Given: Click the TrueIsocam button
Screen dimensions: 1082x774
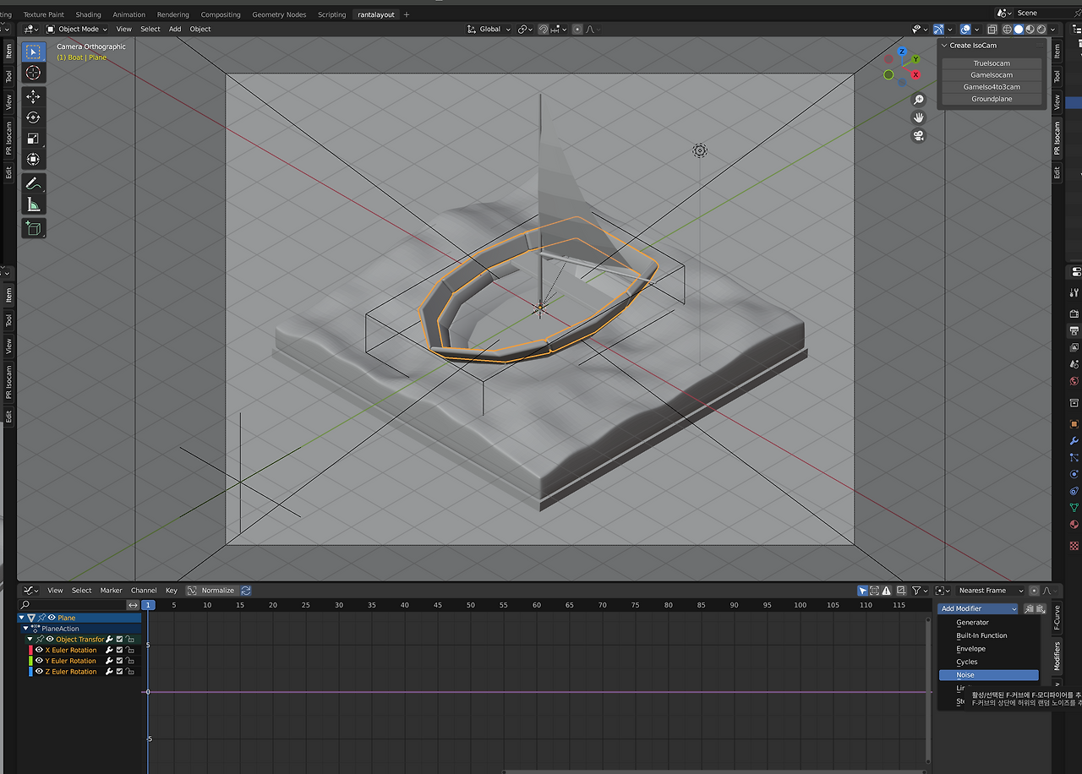Looking at the screenshot, I should tap(992, 63).
